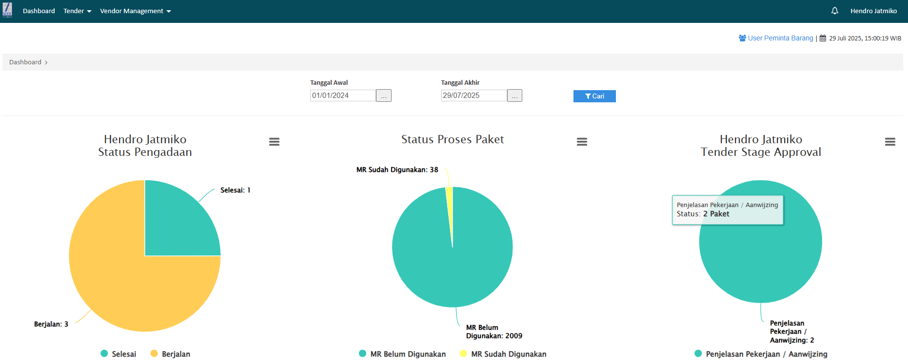Expand the Vendor Management dropdown

click(135, 11)
